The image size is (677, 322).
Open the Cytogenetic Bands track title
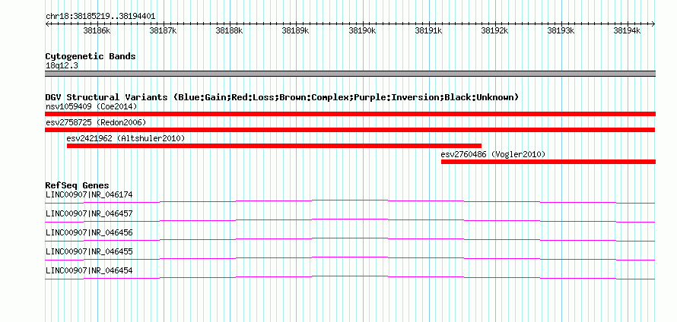click(x=91, y=56)
